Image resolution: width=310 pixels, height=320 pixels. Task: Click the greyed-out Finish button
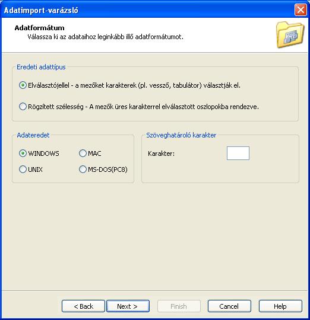[x=179, y=306]
